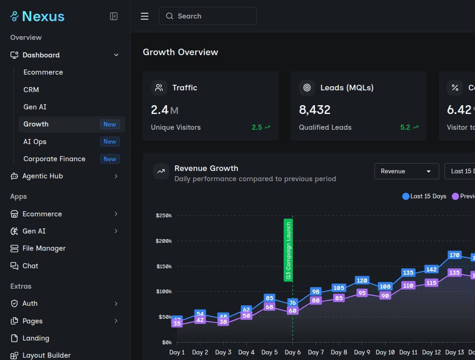
Task: Click the Auth shield icon
Action: tap(14, 303)
